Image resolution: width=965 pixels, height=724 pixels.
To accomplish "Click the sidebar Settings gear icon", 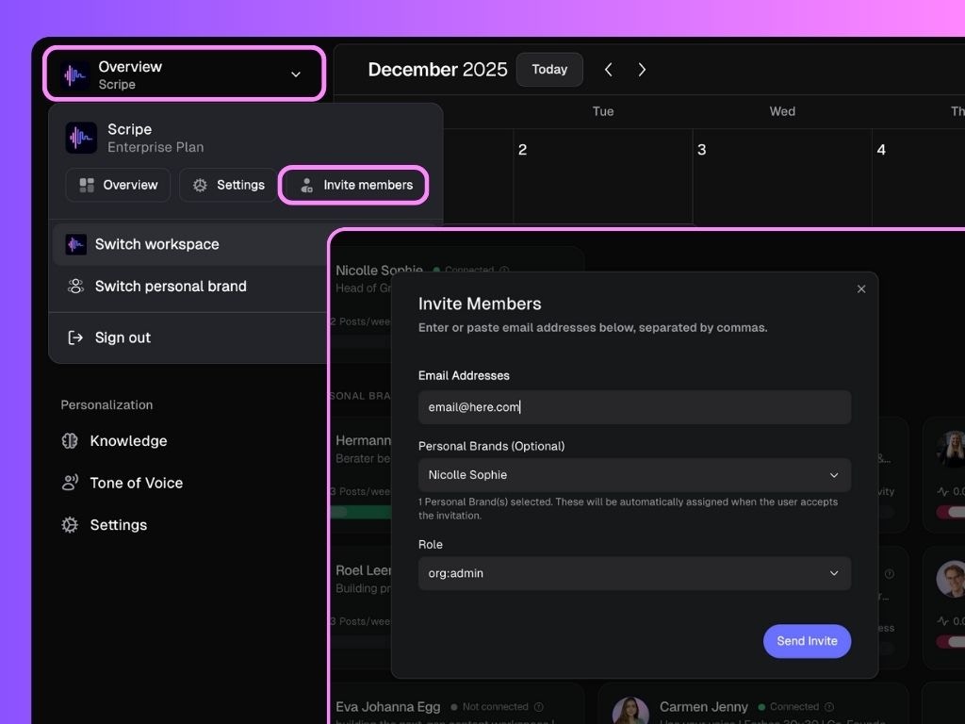I will (70, 524).
